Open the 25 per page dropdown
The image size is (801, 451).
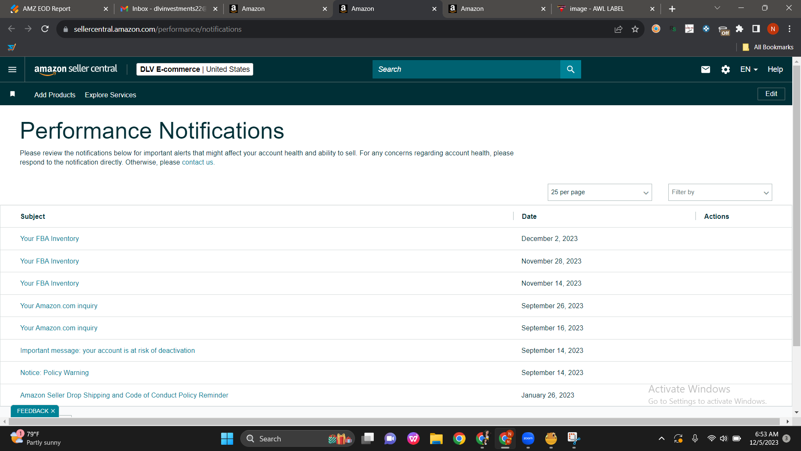(x=599, y=192)
